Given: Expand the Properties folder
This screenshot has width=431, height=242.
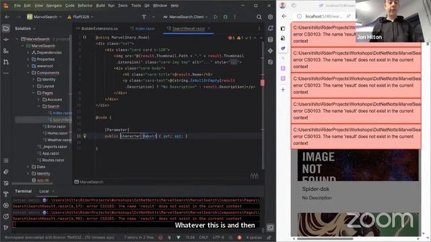Looking at the screenshot, I should [x=28, y=59].
